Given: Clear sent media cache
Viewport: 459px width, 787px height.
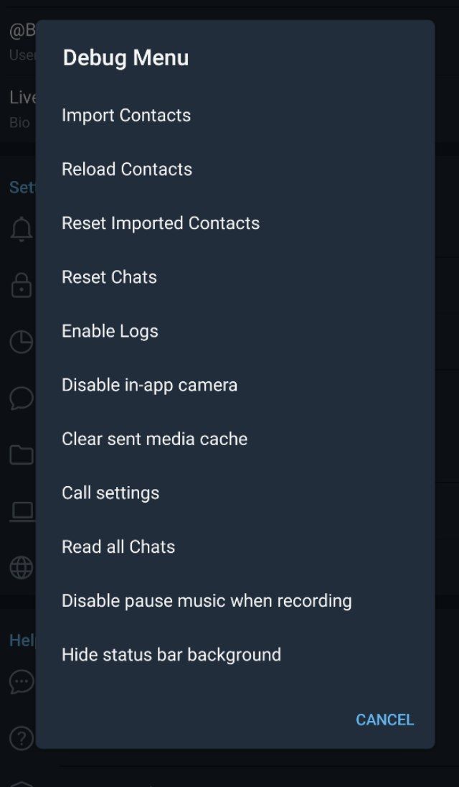Looking at the screenshot, I should pyautogui.click(x=154, y=439).
